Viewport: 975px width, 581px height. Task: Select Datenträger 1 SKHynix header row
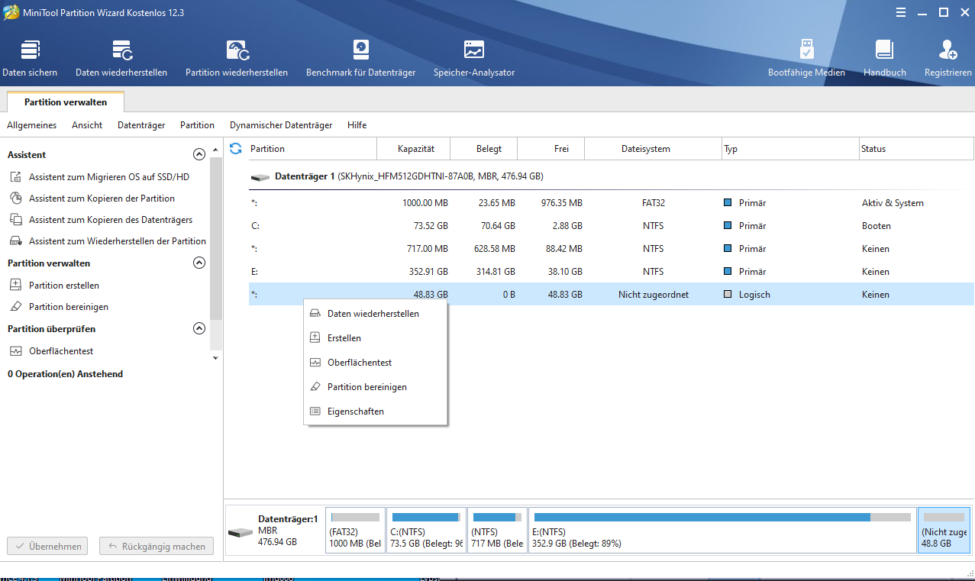(x=611, y=176)
